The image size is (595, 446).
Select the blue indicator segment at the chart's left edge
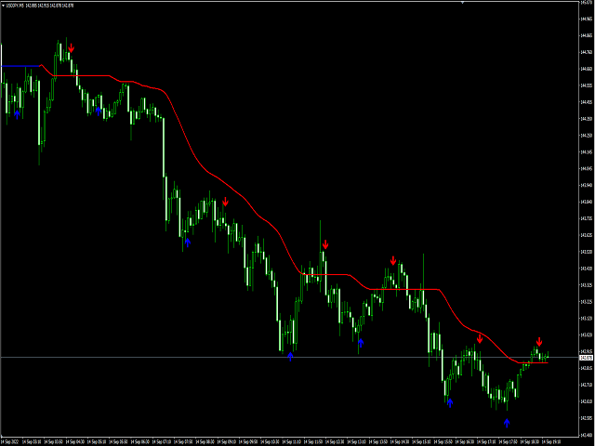tap(20, 66)
